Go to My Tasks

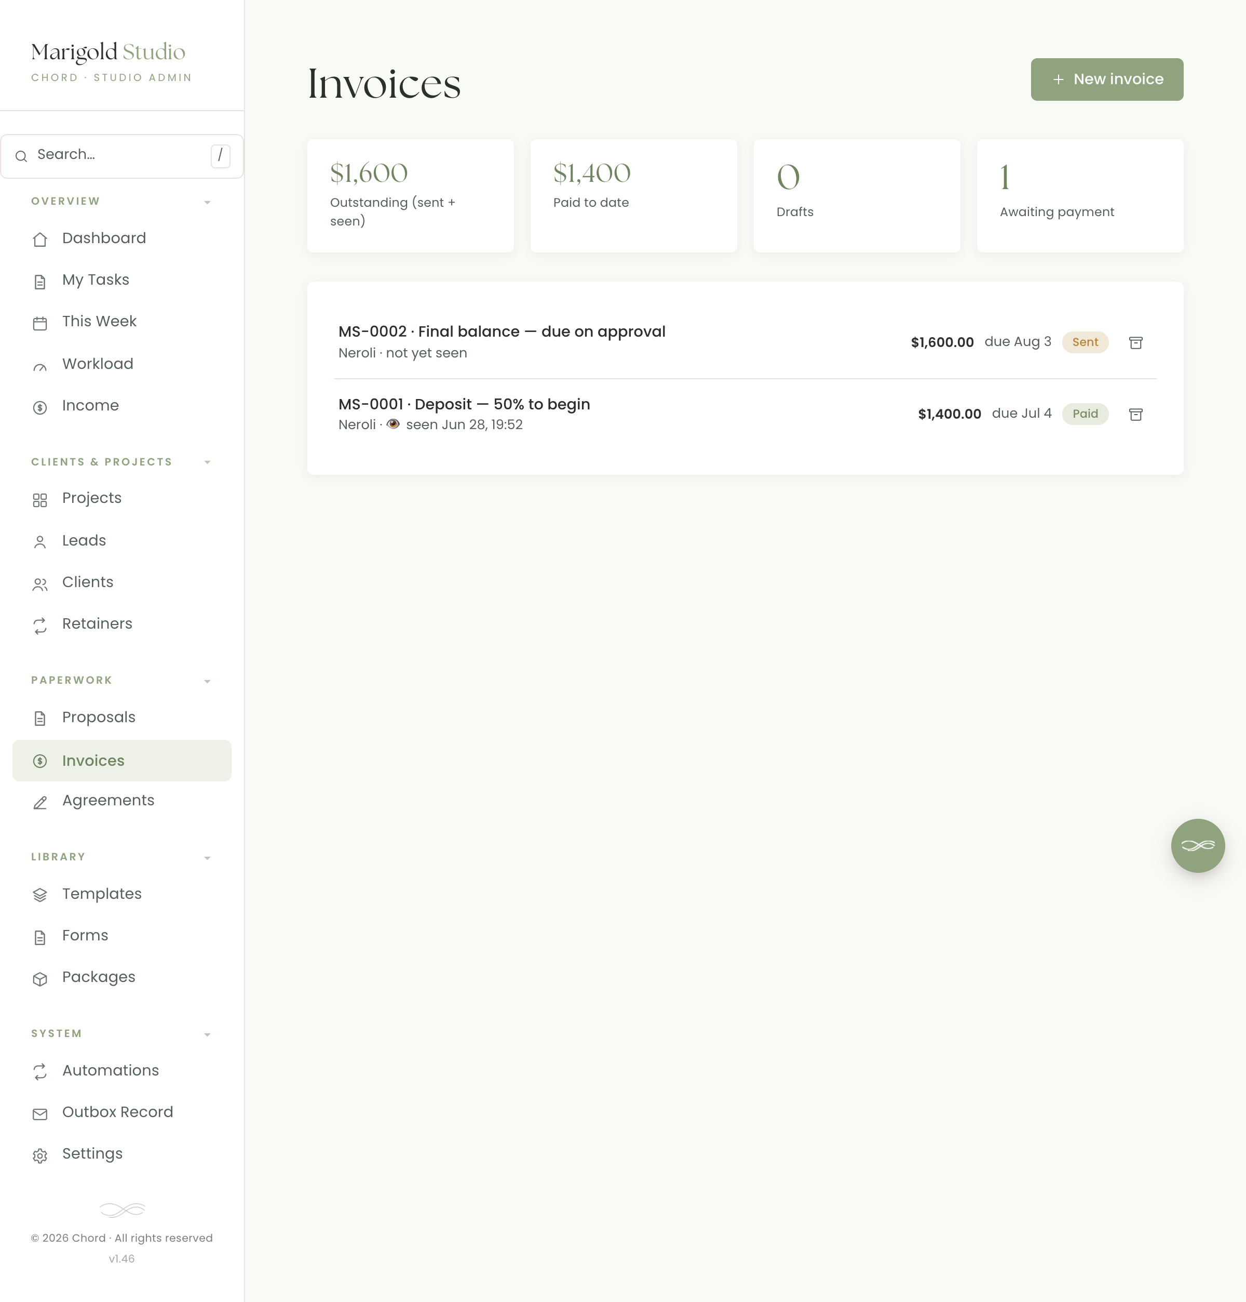[122, 281]
